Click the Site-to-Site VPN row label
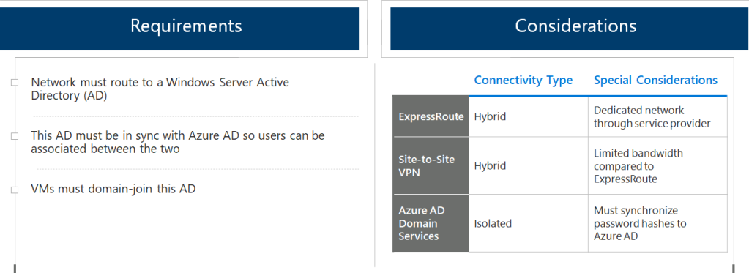 pos(431,165)
